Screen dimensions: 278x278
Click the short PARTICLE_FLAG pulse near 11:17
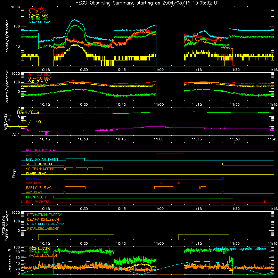click(203, 187)
